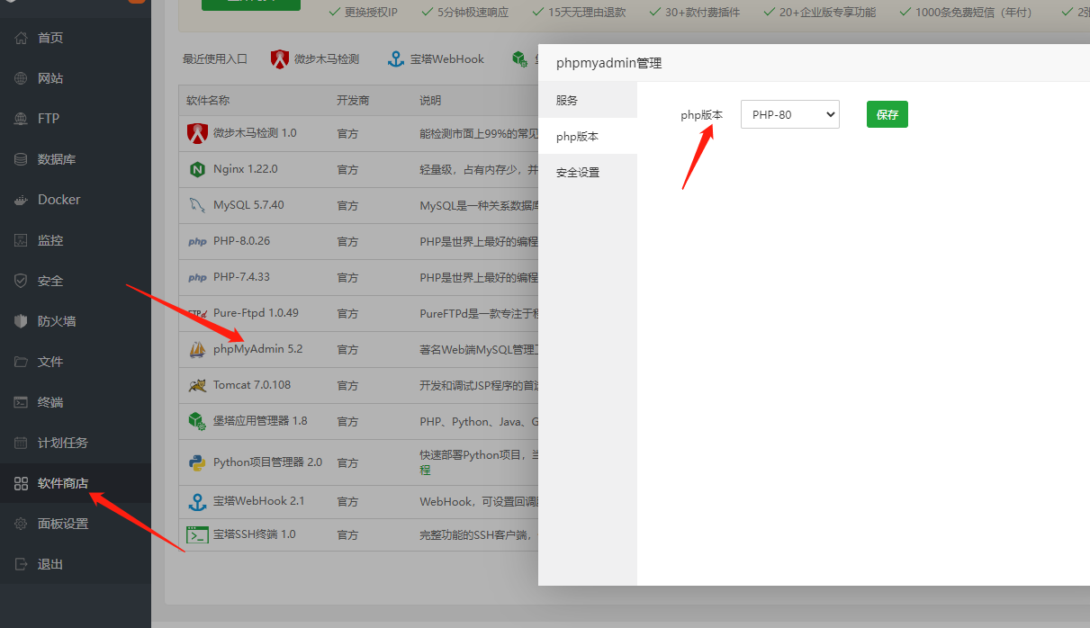Click 官方 in the PHP-7.4.33 row

point(347,277)
